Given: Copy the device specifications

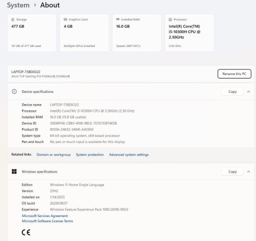Looking at the screenshot, I should click(232, 91).
